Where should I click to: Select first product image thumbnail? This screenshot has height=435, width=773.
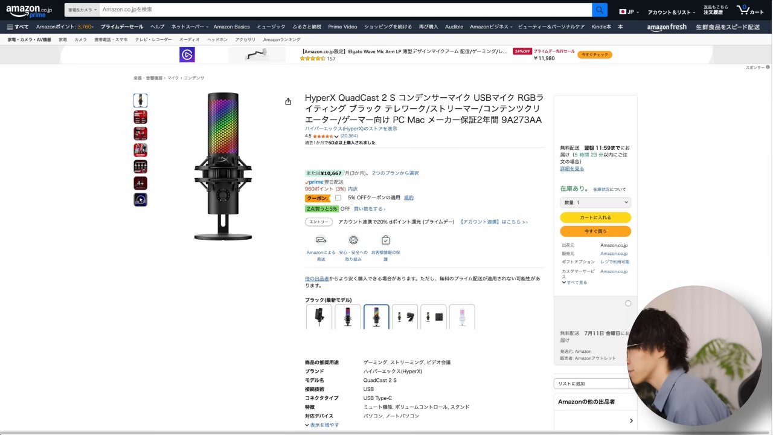(x=140, y=100)
